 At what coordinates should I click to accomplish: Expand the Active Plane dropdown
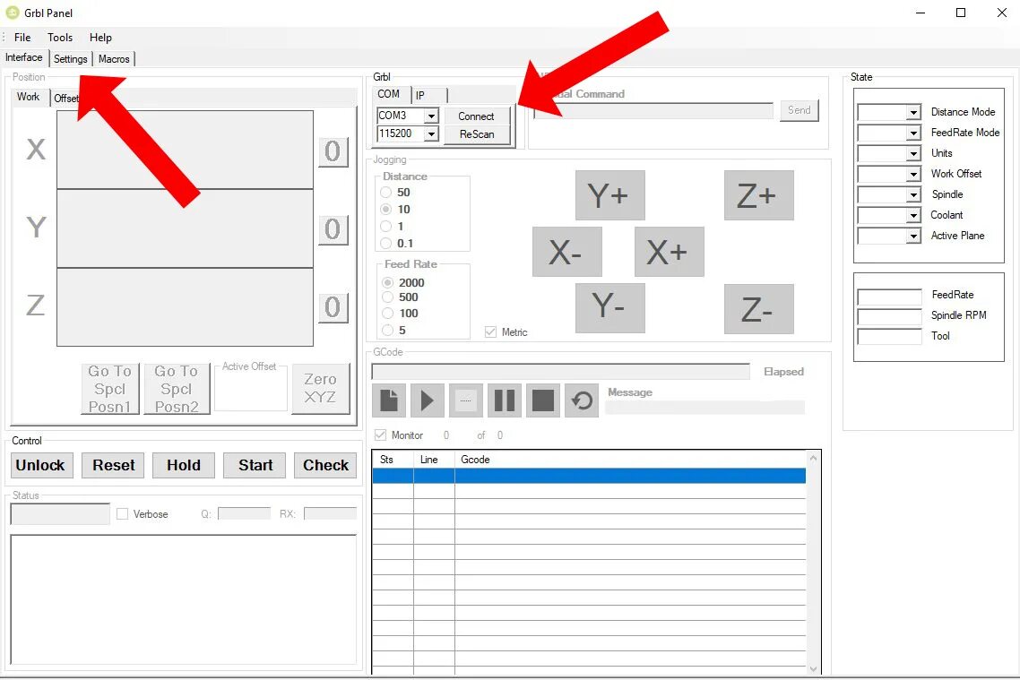pyautogui.click(x=913, y=236)
